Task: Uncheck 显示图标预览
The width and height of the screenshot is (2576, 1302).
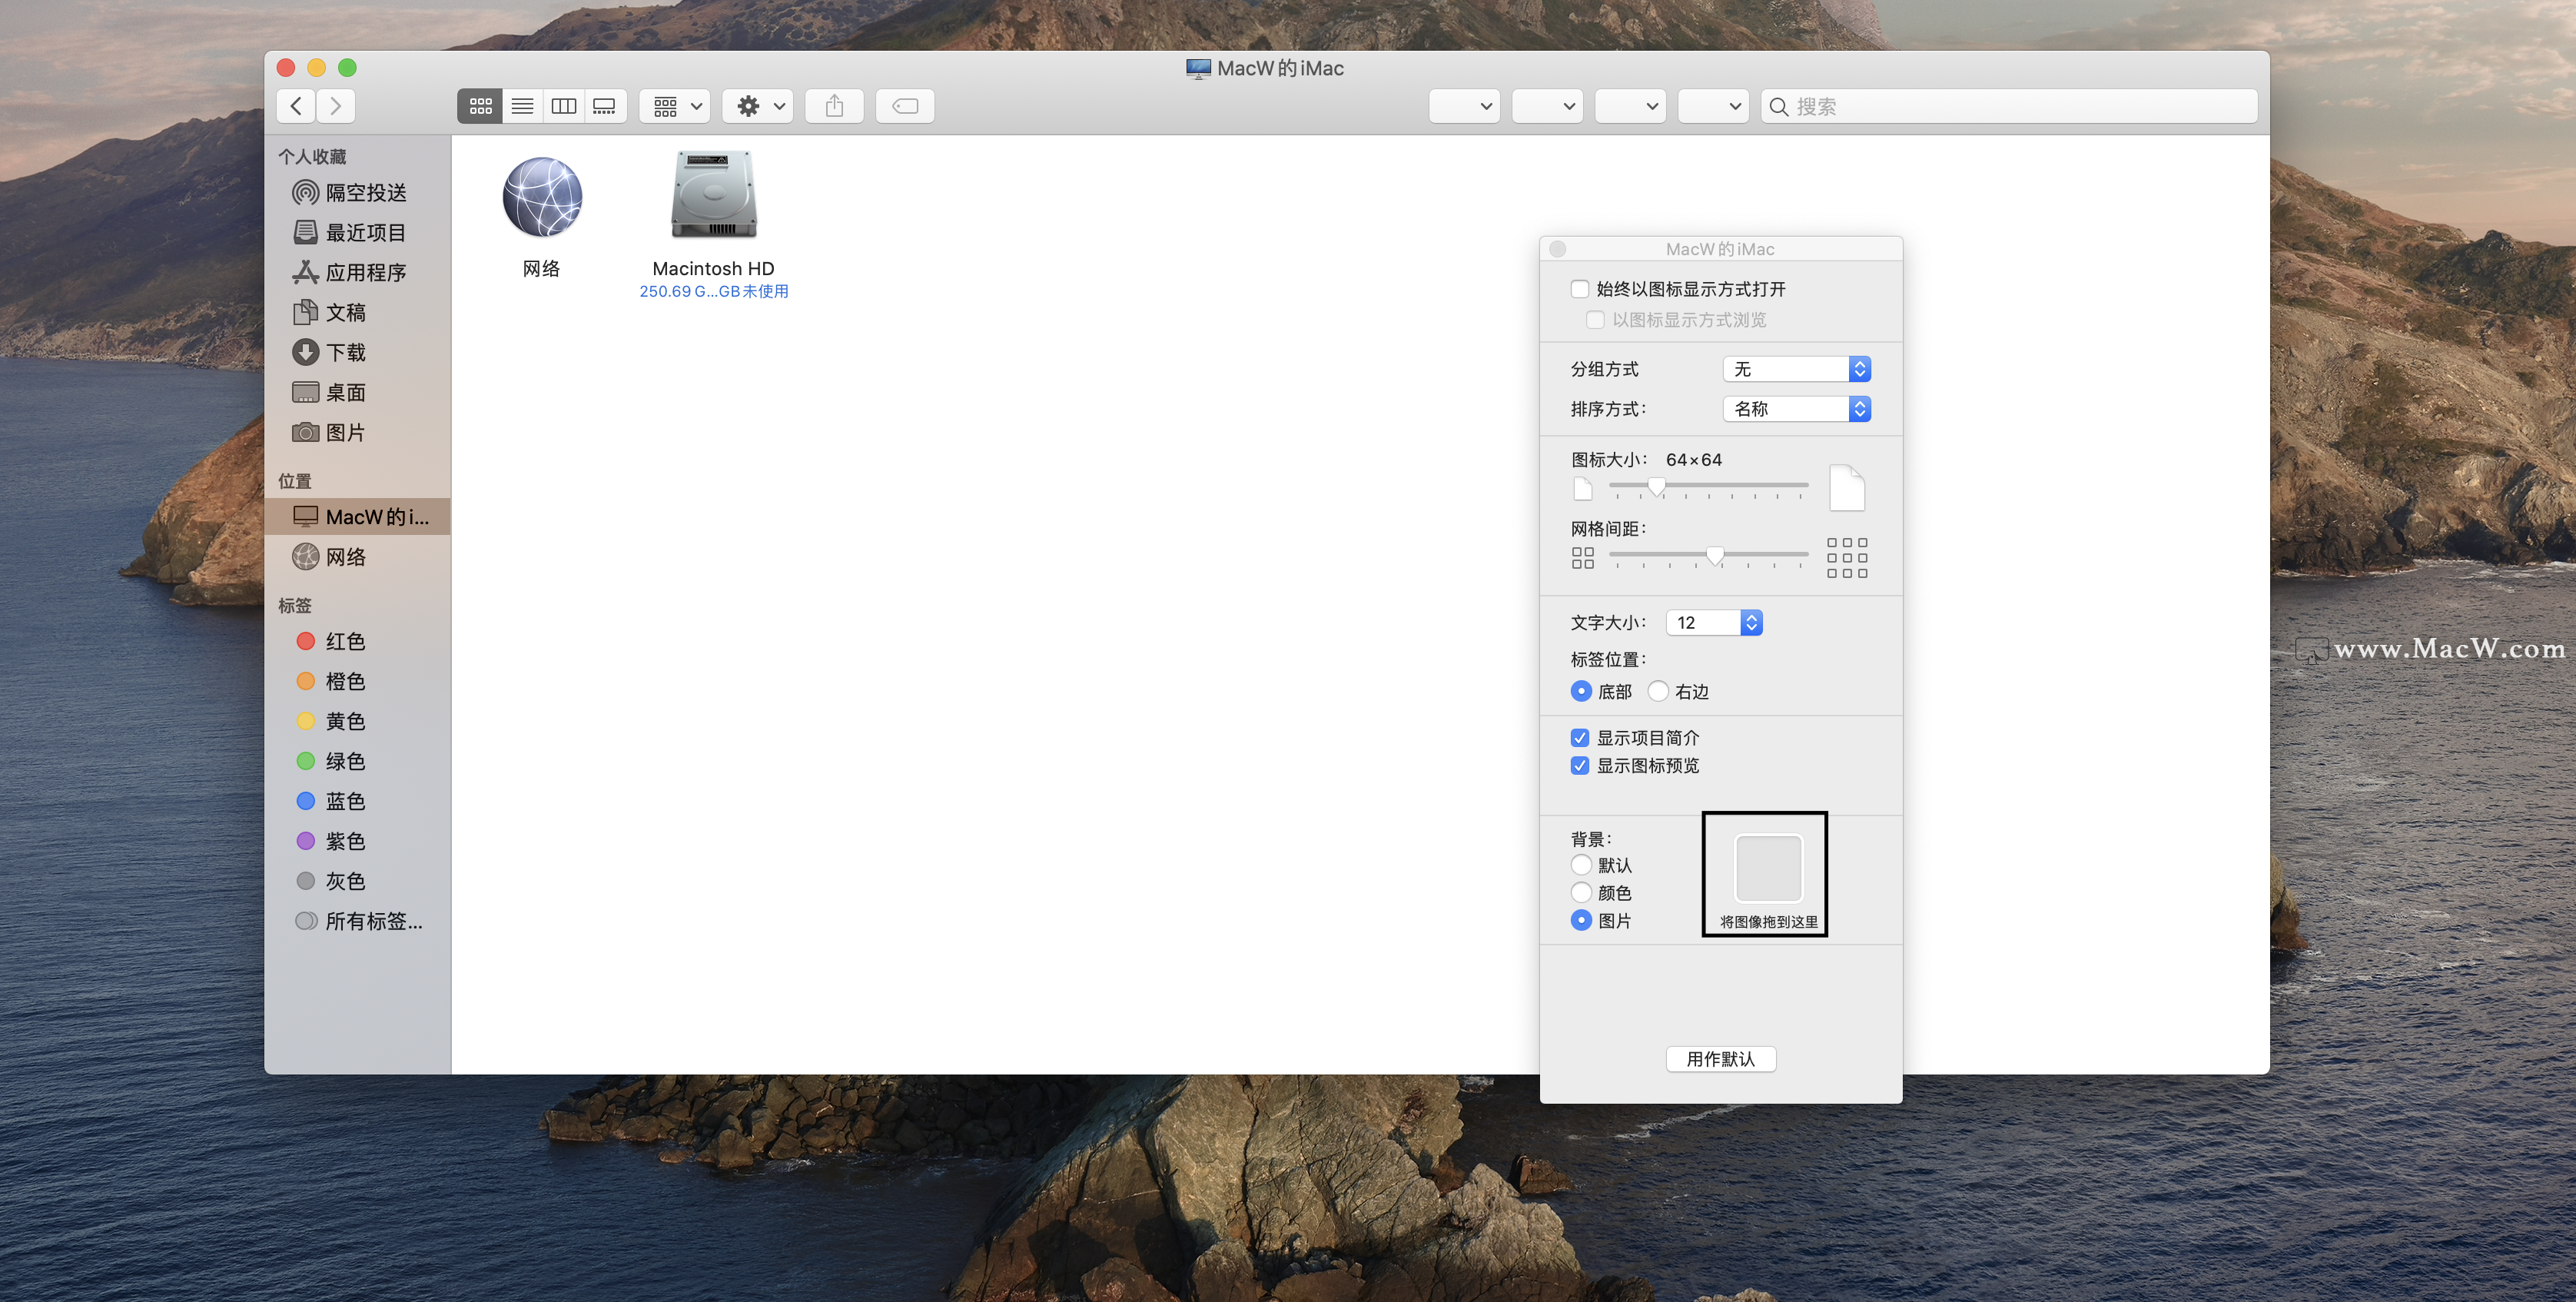Action: point(1580,765)
